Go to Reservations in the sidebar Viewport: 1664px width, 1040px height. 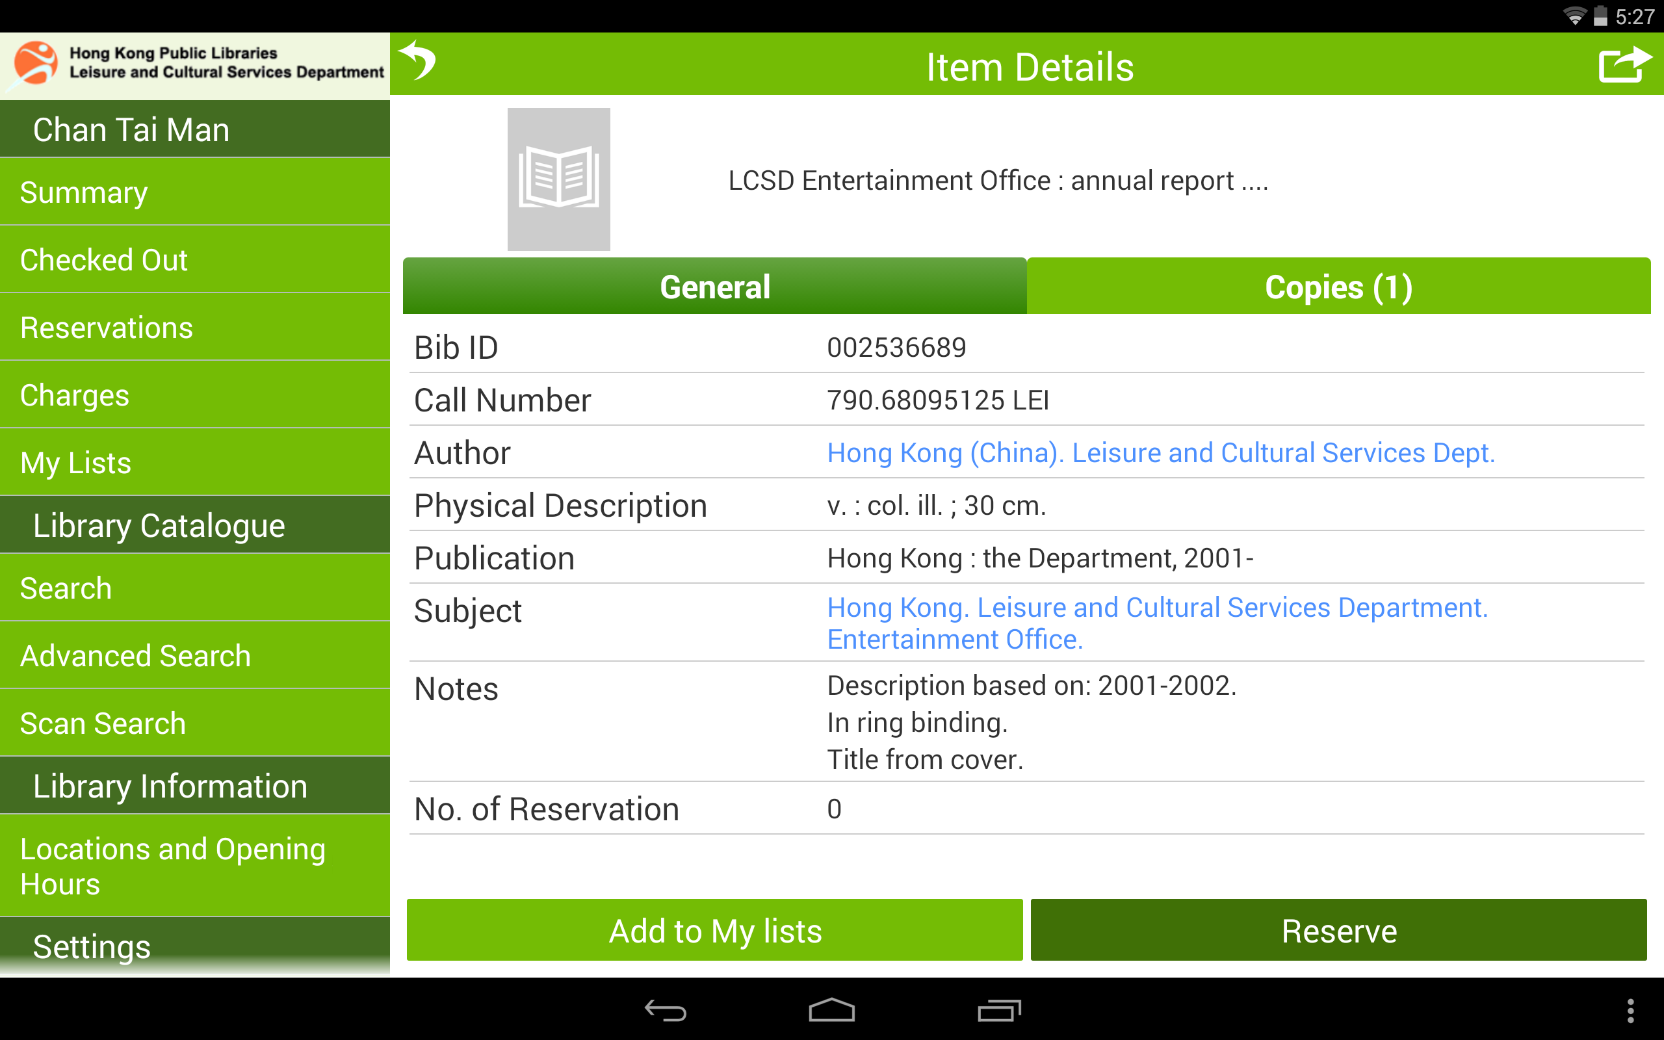(x=195, y=328)
